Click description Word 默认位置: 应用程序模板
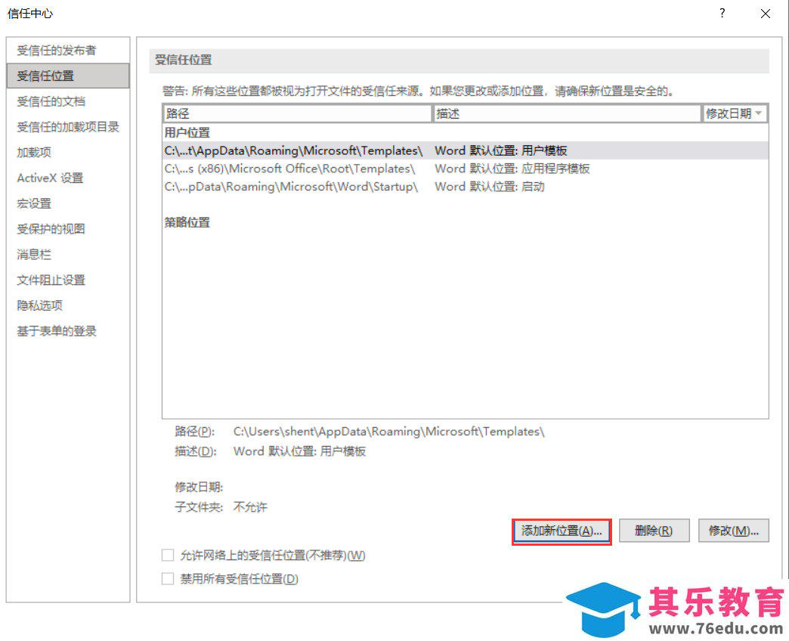Image resolution: width=789 pixels, height=641 pixels. point(512,169)
